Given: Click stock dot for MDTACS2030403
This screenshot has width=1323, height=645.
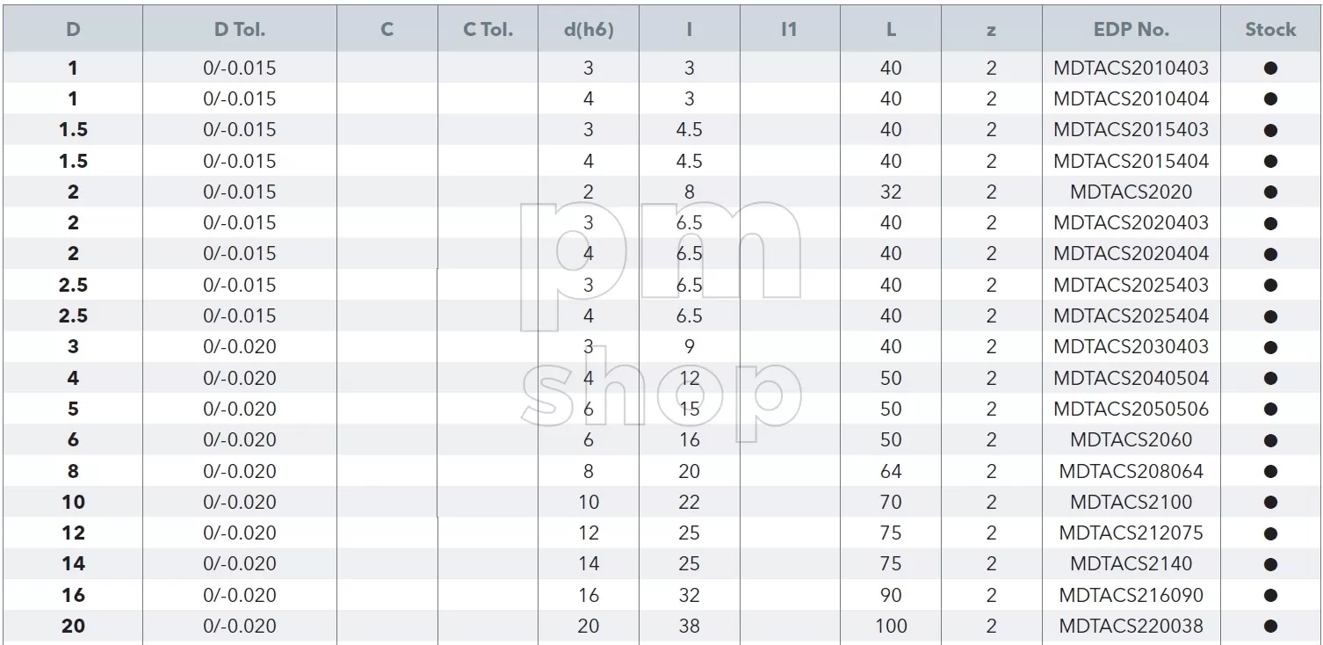Looking at the screenshot, I should click(1270, 347).
